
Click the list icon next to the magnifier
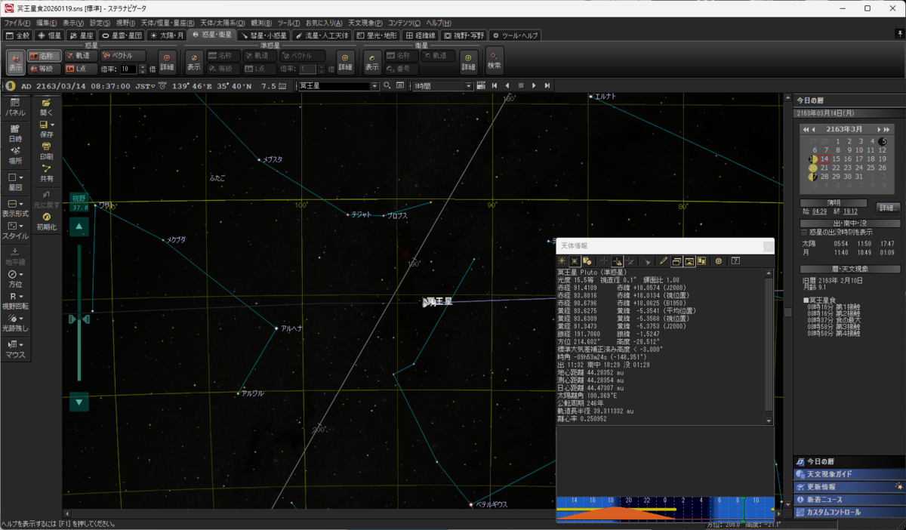tap(400, 86)
